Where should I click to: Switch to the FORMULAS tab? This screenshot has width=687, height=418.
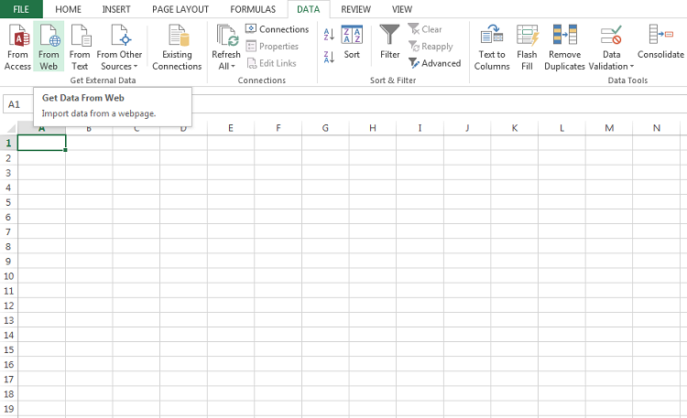click(253, 9)
